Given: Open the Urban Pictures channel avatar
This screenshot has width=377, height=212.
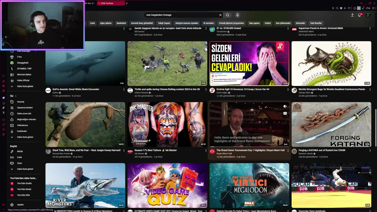Looking at the screenshot, I should point(130,91).
